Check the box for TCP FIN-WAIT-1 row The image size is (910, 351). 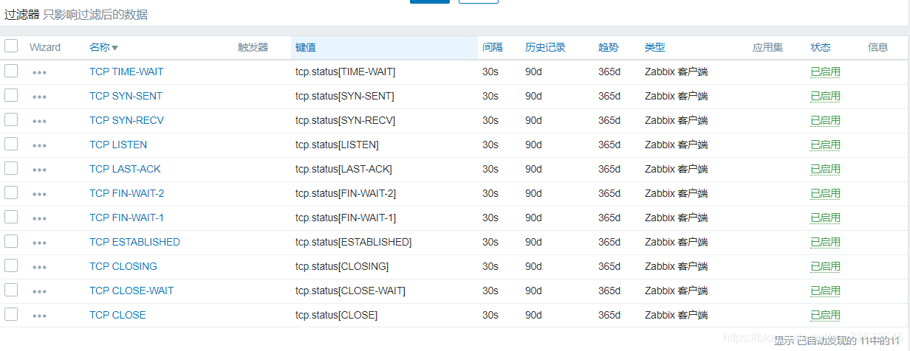[11, 217]
